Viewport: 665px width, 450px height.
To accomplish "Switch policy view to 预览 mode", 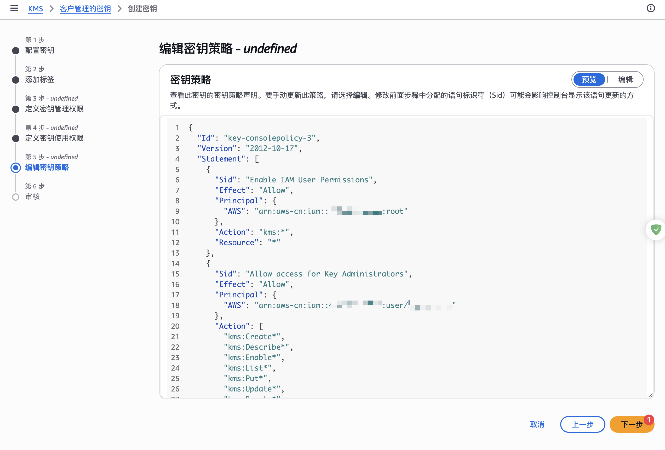I will [x=589, y=79].
